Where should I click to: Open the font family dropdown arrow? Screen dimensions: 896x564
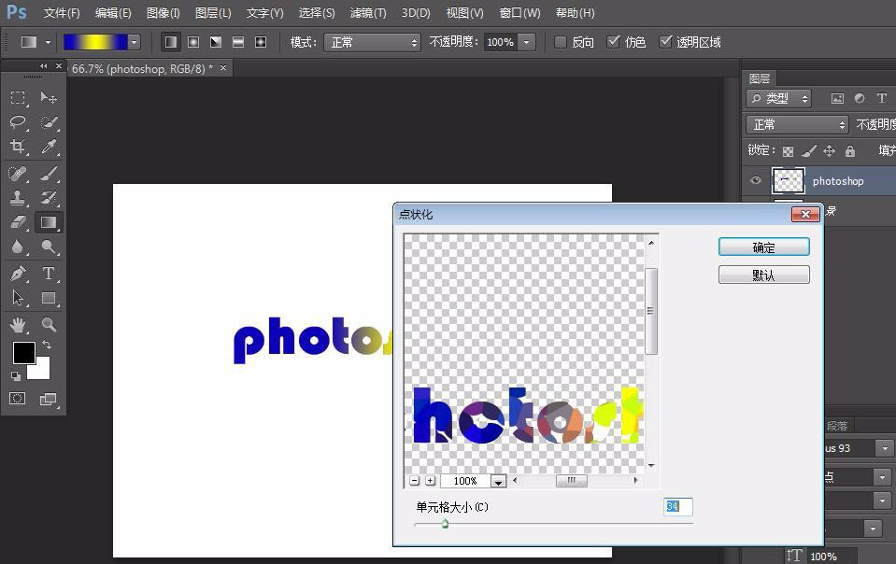(x=885, y=448)
